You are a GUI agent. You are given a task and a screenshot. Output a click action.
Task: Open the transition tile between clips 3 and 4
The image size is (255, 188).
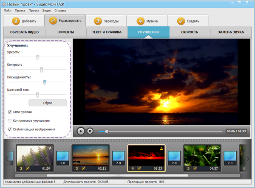(x=119, y=158)
